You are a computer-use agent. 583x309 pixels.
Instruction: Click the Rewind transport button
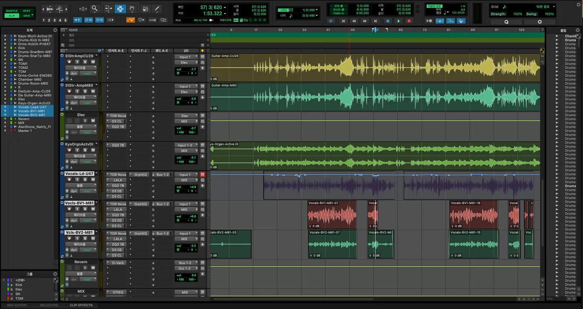(x=354, y=21)
